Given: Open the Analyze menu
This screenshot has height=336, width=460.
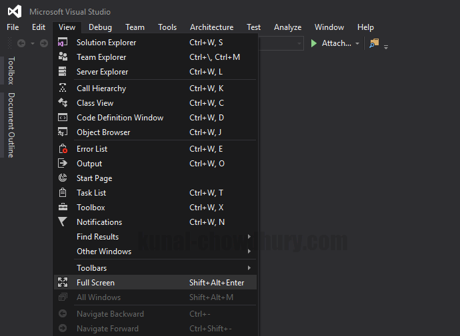Looking at the screenshot, I should [287, 27].
